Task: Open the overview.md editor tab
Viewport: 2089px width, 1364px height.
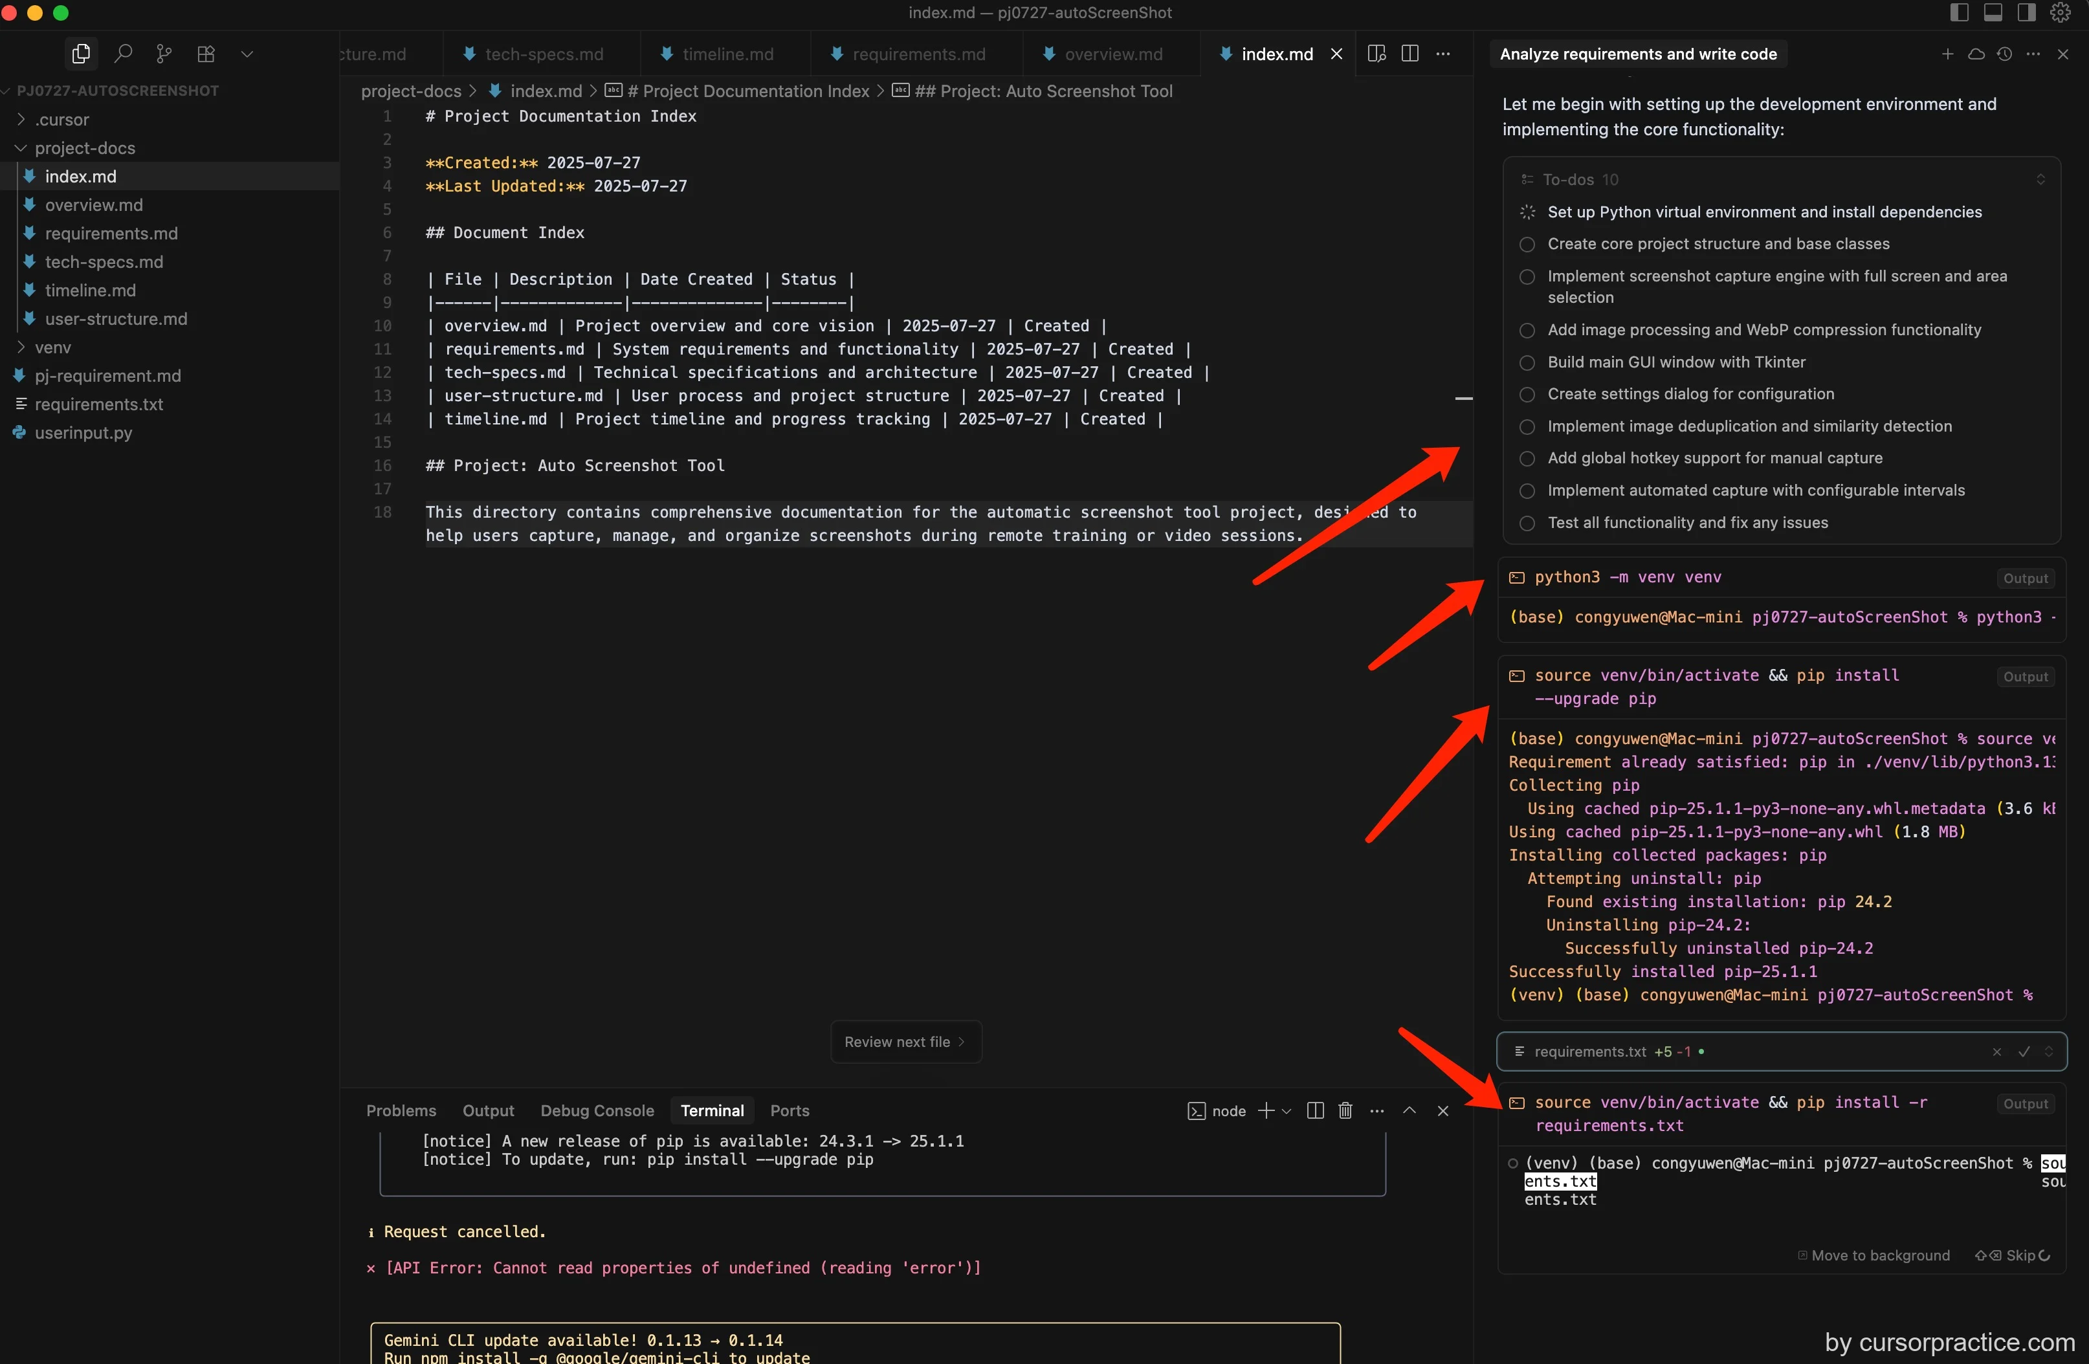Action: click(1103, 54)
